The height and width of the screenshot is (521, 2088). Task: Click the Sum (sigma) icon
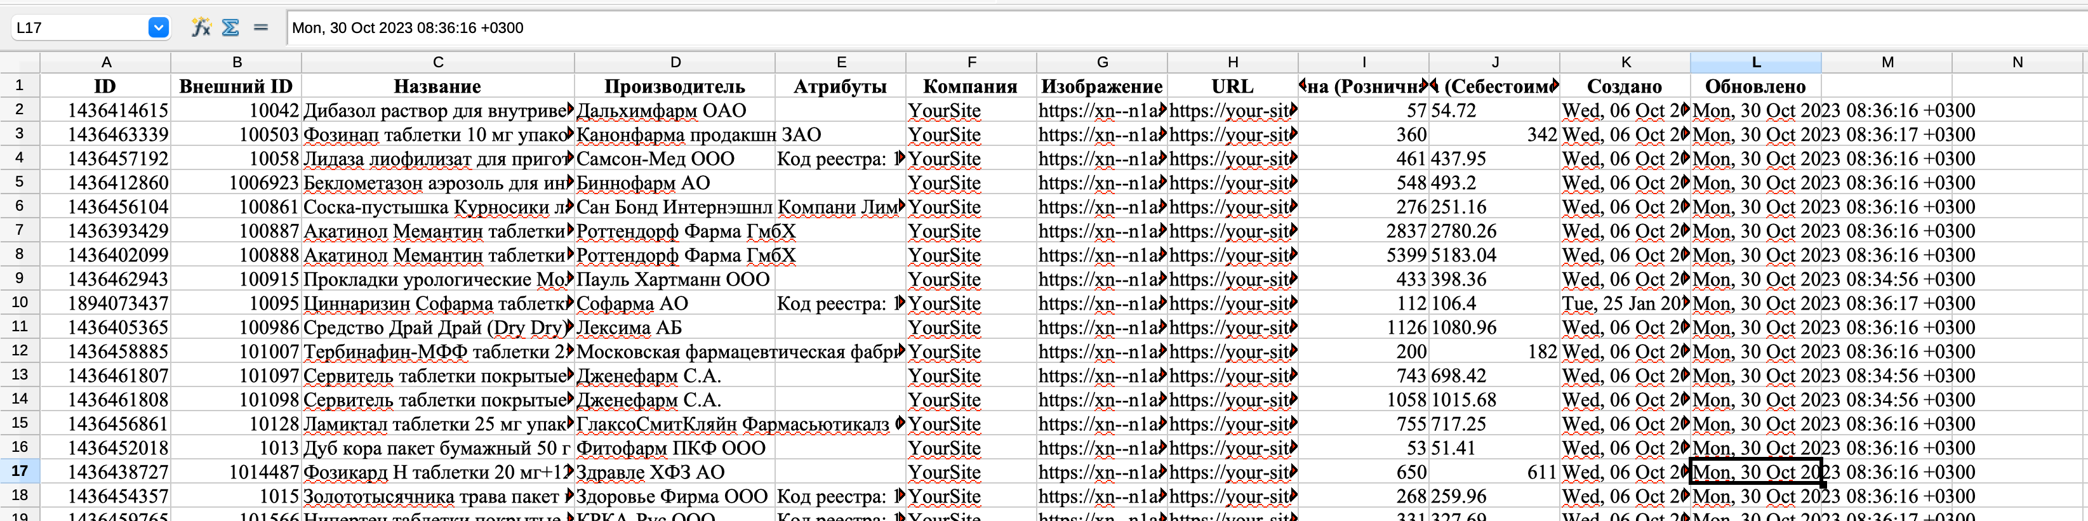pyautogui.click(x=230, y=27)
